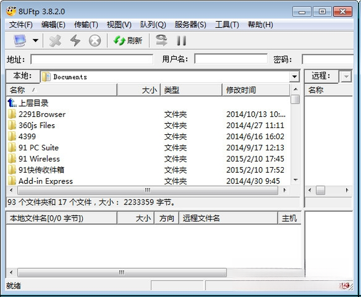Click the local list scroll-left arrow
361x297 pixels.
(11, 190)
